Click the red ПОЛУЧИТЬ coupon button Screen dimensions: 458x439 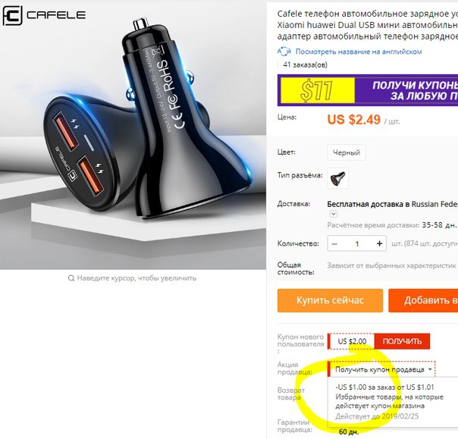tap(402, 341)
